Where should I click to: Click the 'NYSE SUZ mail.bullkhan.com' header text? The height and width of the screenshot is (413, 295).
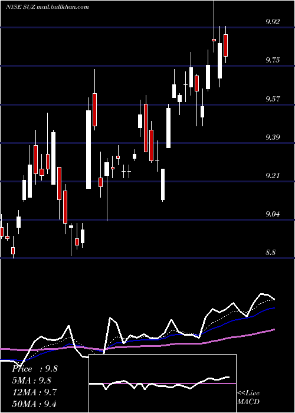47,7
